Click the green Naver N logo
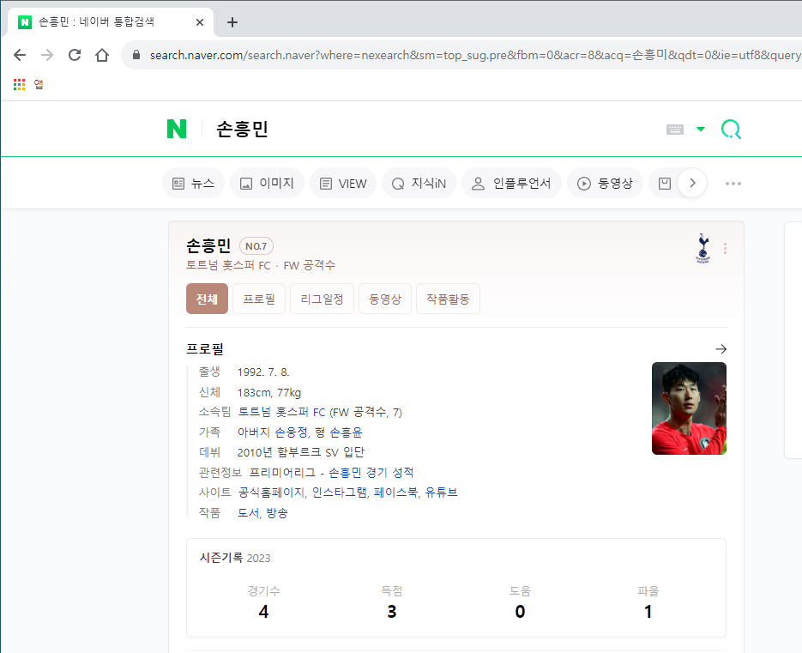 coord(177,129)
